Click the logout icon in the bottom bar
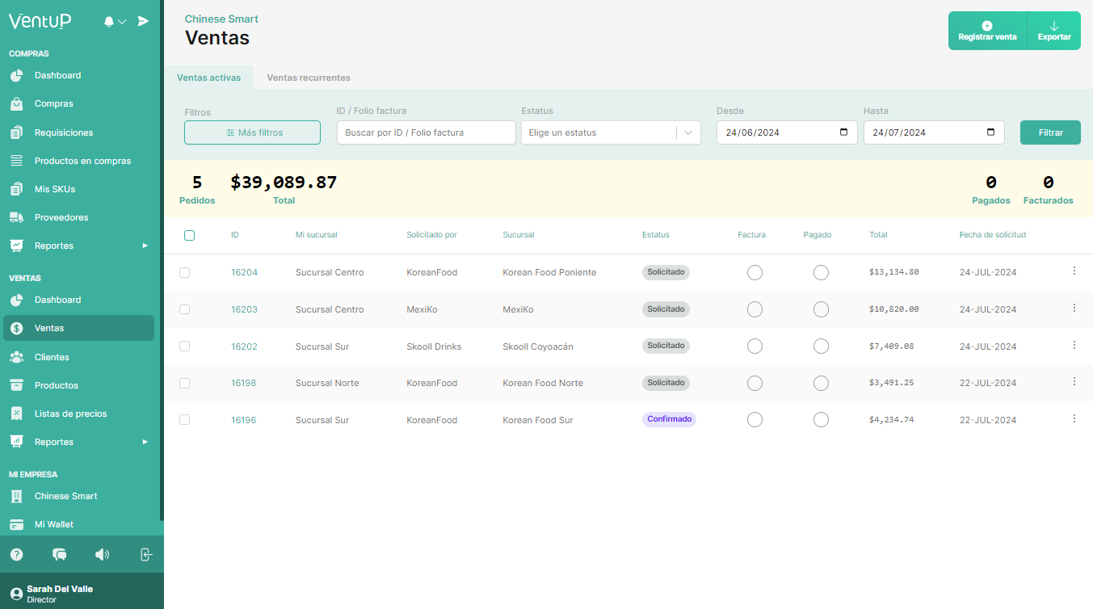 pyautogui.click(x=145, y=554)
